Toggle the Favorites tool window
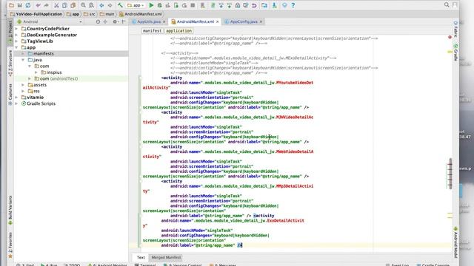474x266 pixels. 10,245
